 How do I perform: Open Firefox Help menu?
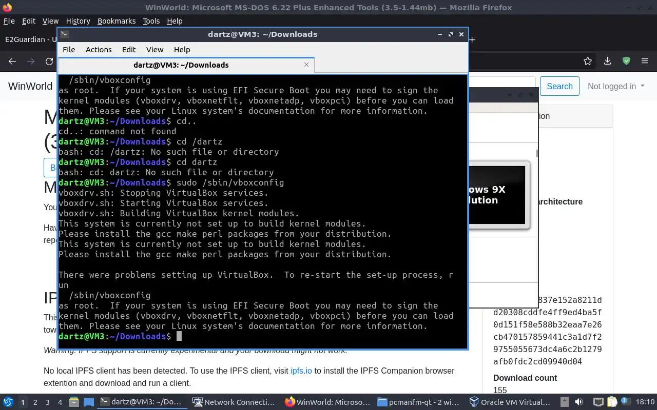[175, 21]
